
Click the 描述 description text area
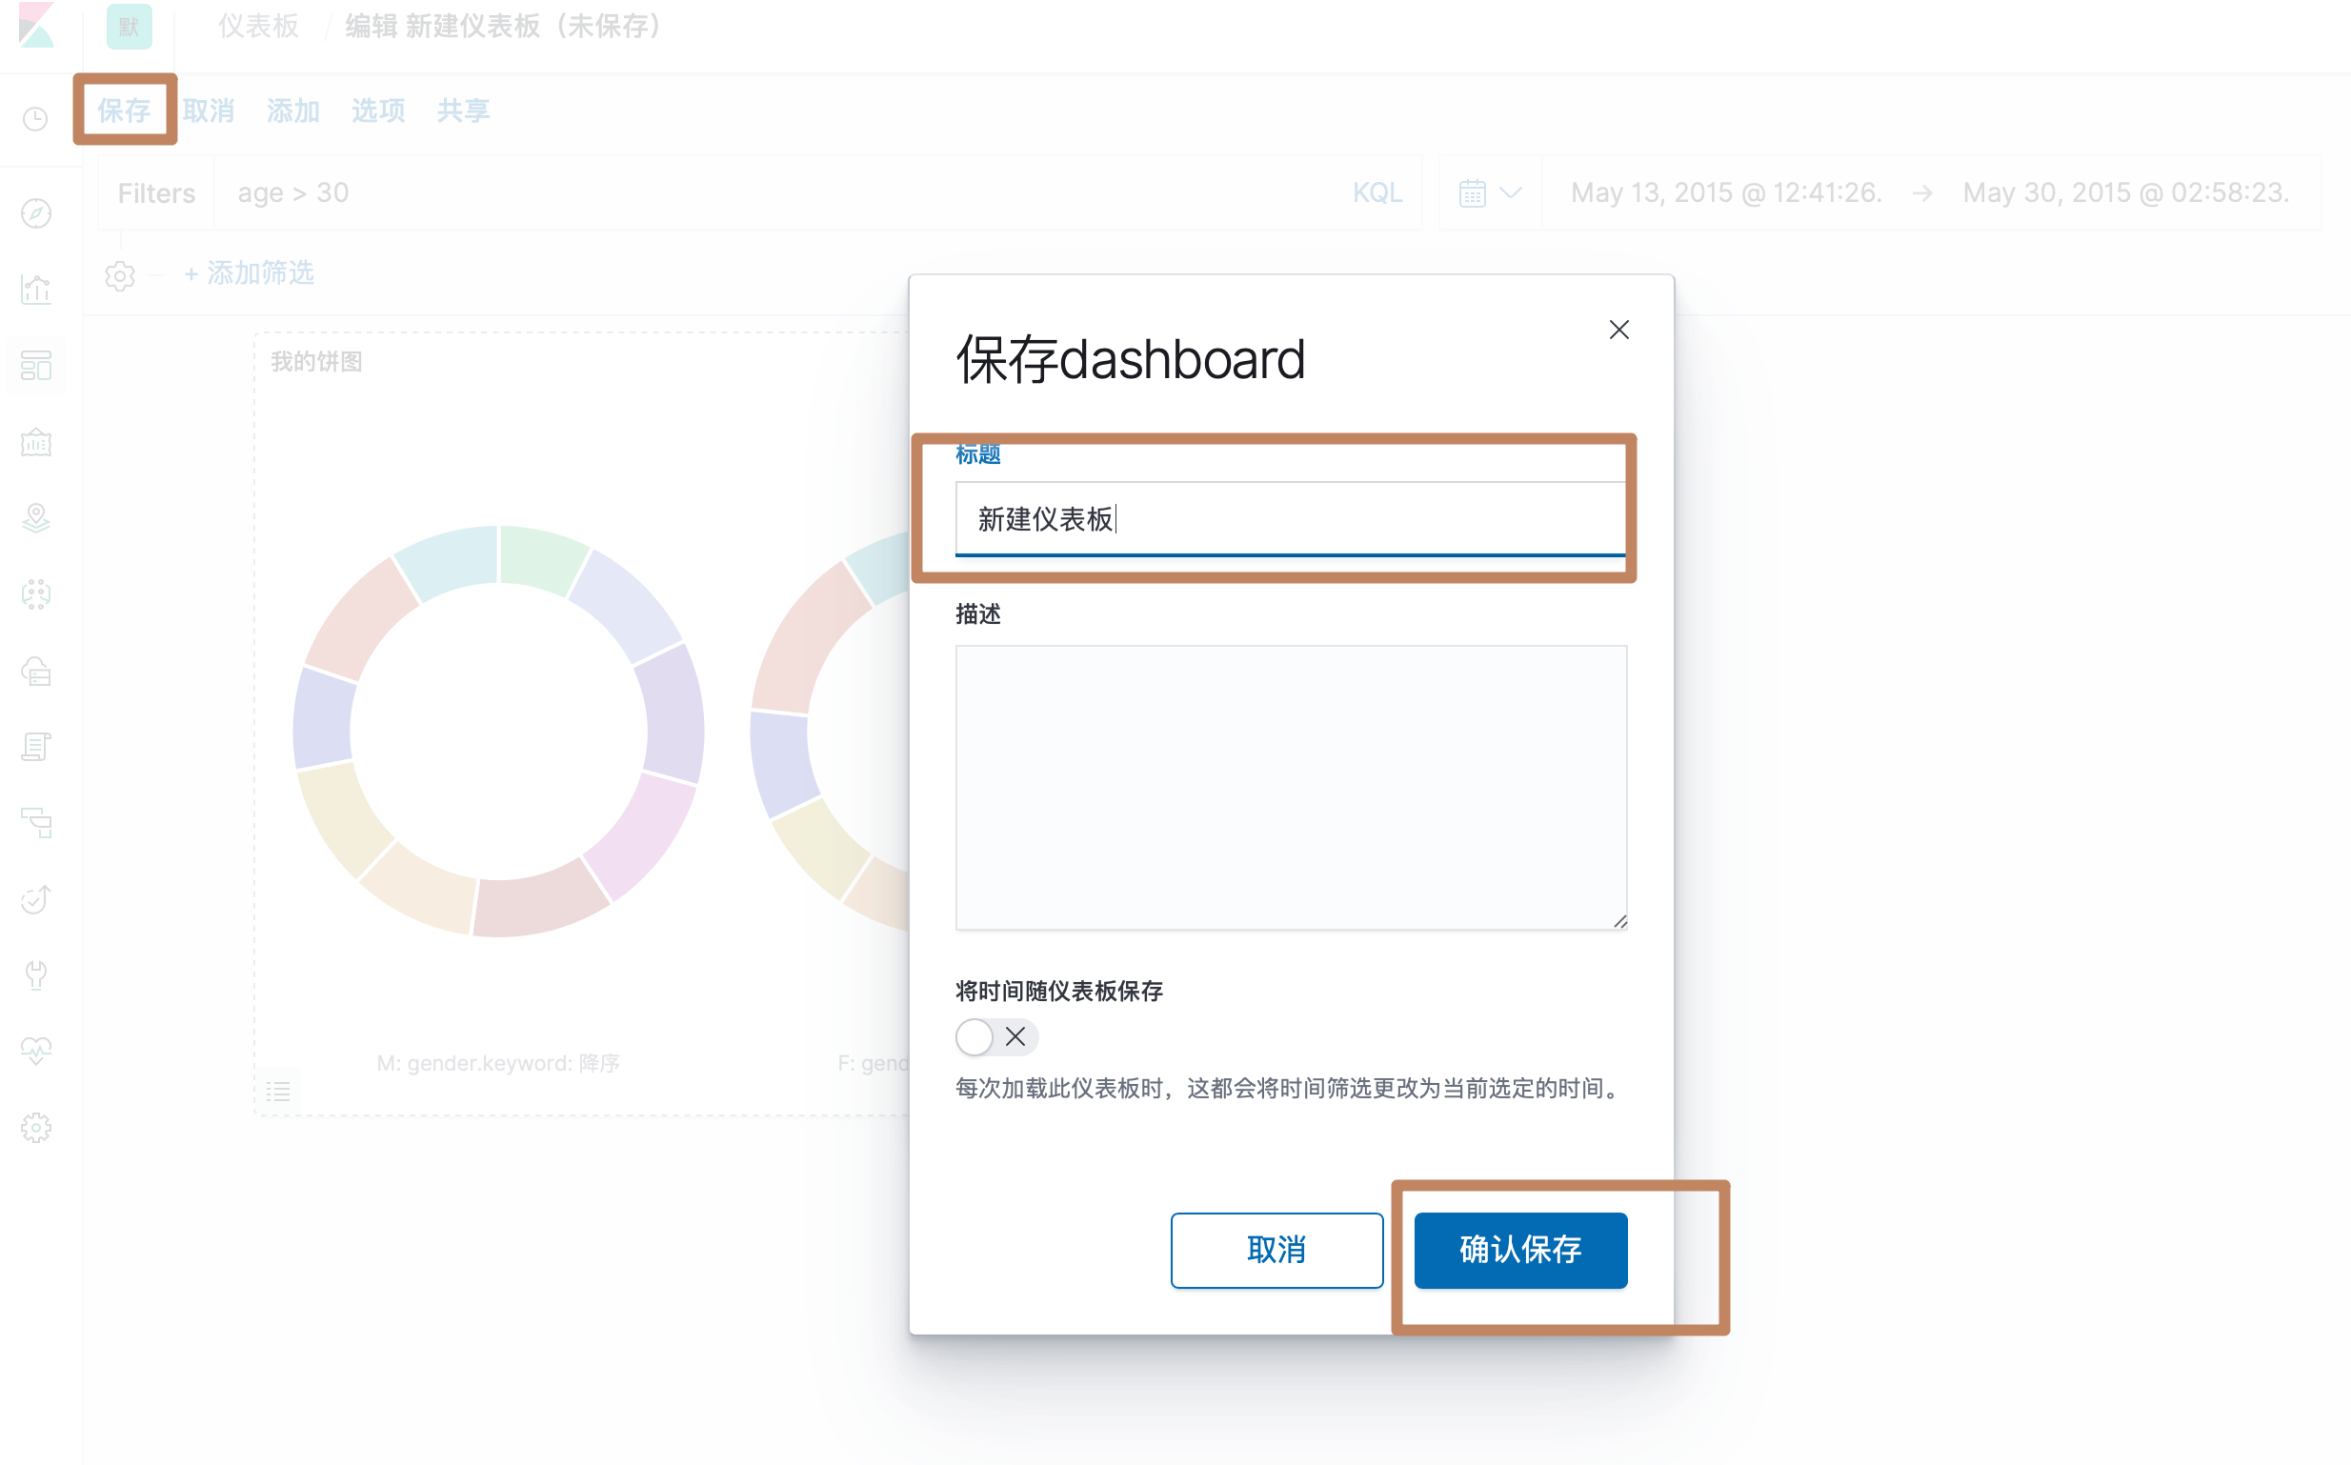point(1291,787)
